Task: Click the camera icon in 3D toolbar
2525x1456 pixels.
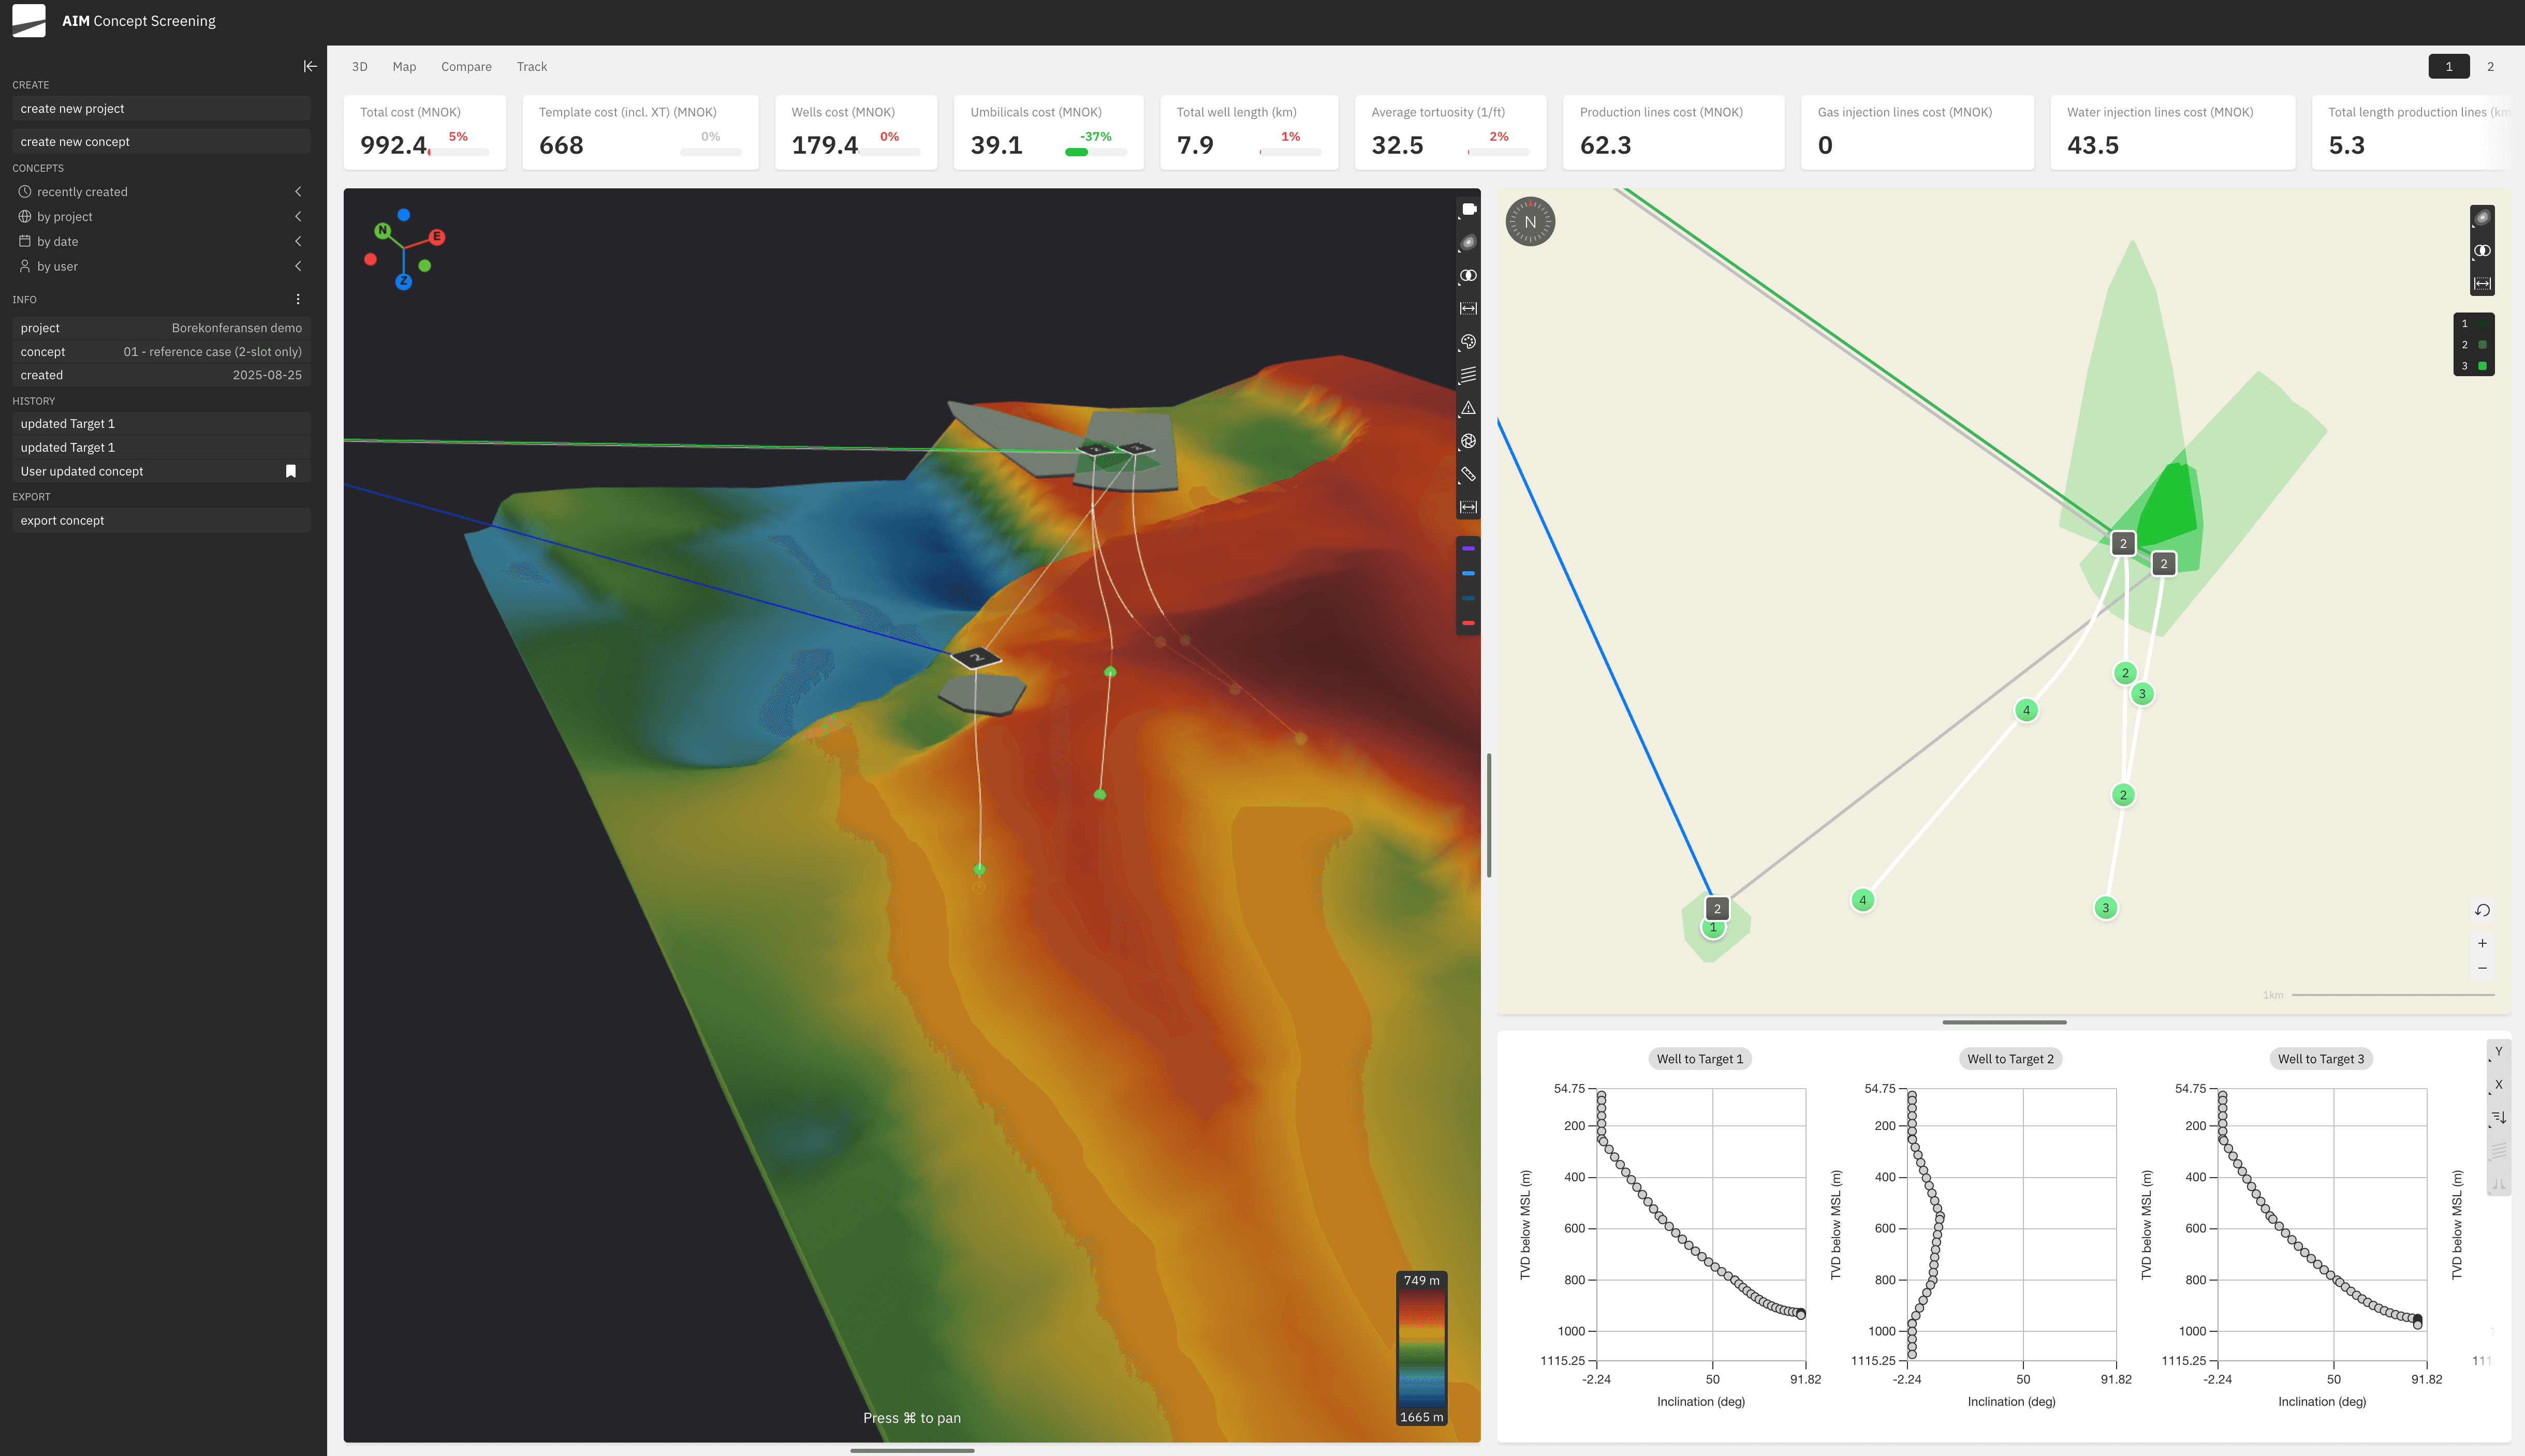Action: (x=1467, y=209)
